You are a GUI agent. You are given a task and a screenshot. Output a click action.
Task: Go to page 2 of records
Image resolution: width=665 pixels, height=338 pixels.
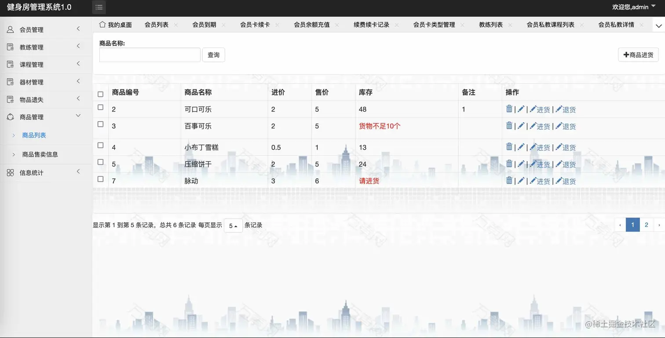(x=646, y=225)
